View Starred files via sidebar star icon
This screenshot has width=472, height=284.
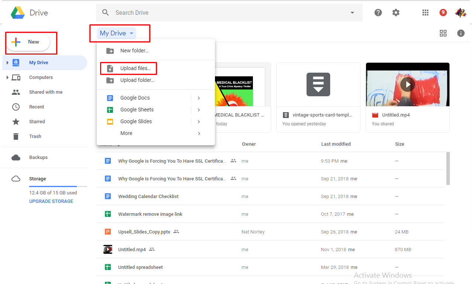[16, 121]
